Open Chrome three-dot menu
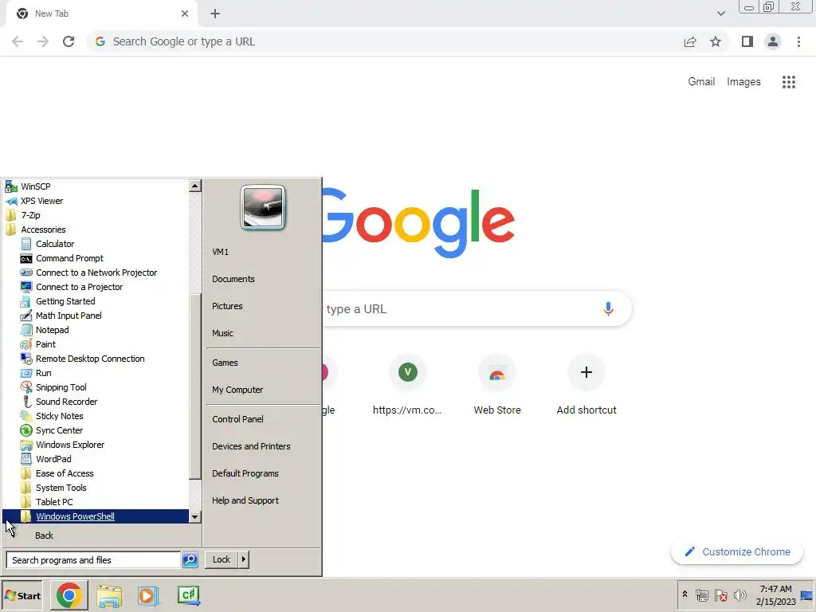 tap(798, 41)
